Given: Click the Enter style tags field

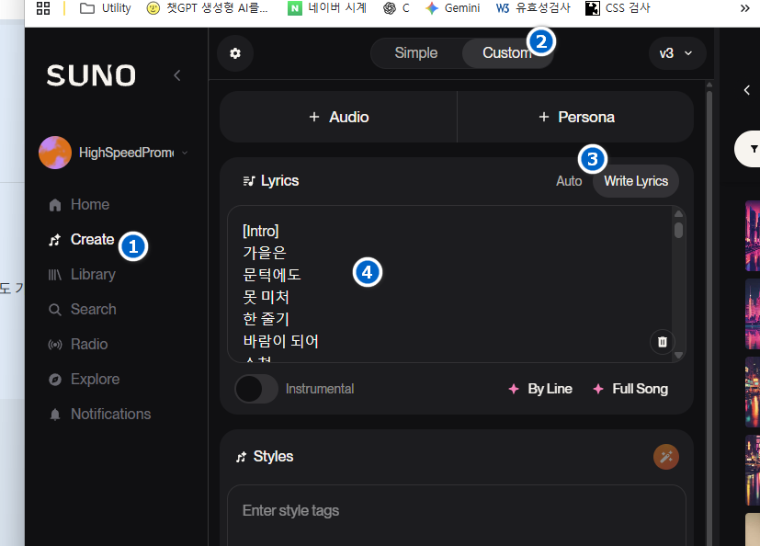Looking at the screenshot, I should (456, 511).
